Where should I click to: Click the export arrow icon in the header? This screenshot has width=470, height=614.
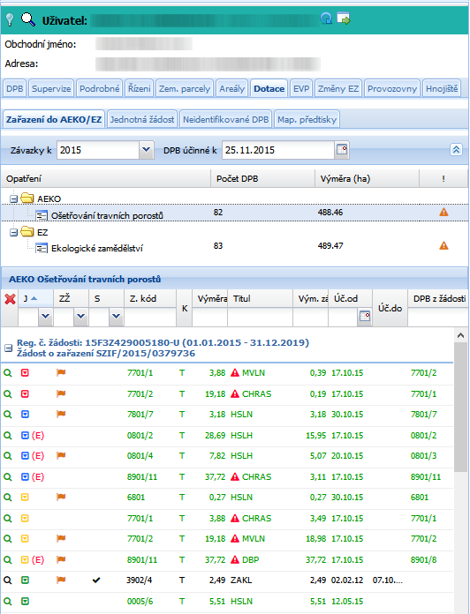[344, 18]
